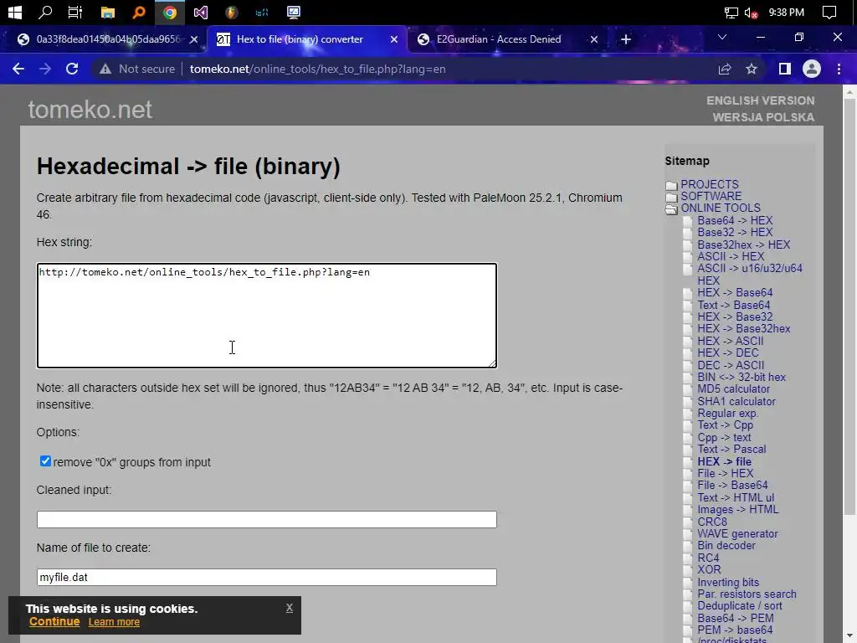Expand the PROJECTS folder in sitemap

(671, 185)
